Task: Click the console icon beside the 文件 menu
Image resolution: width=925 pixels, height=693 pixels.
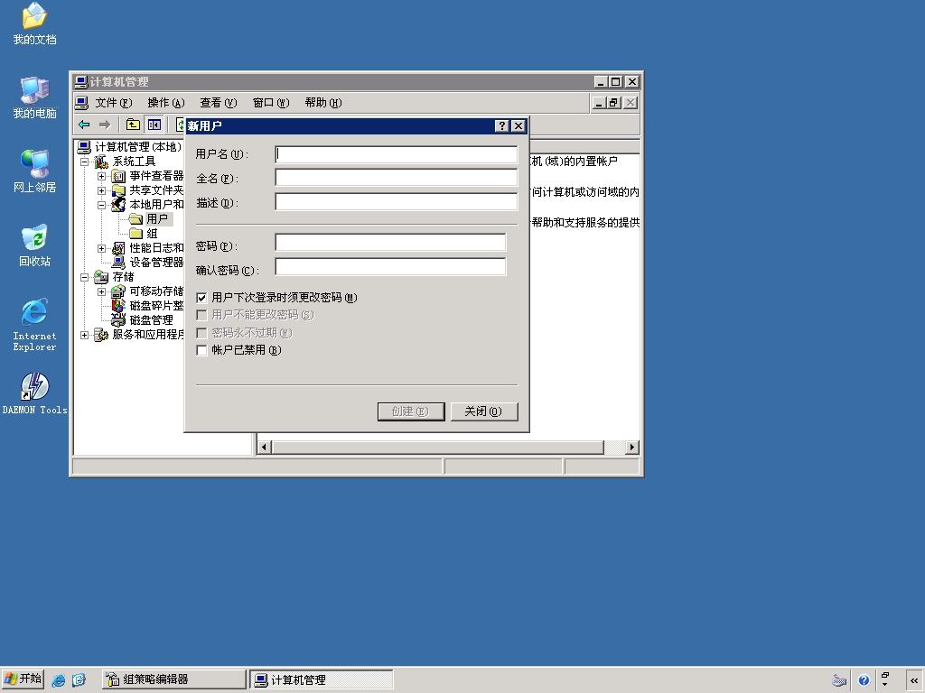Action: coord(81,103)
